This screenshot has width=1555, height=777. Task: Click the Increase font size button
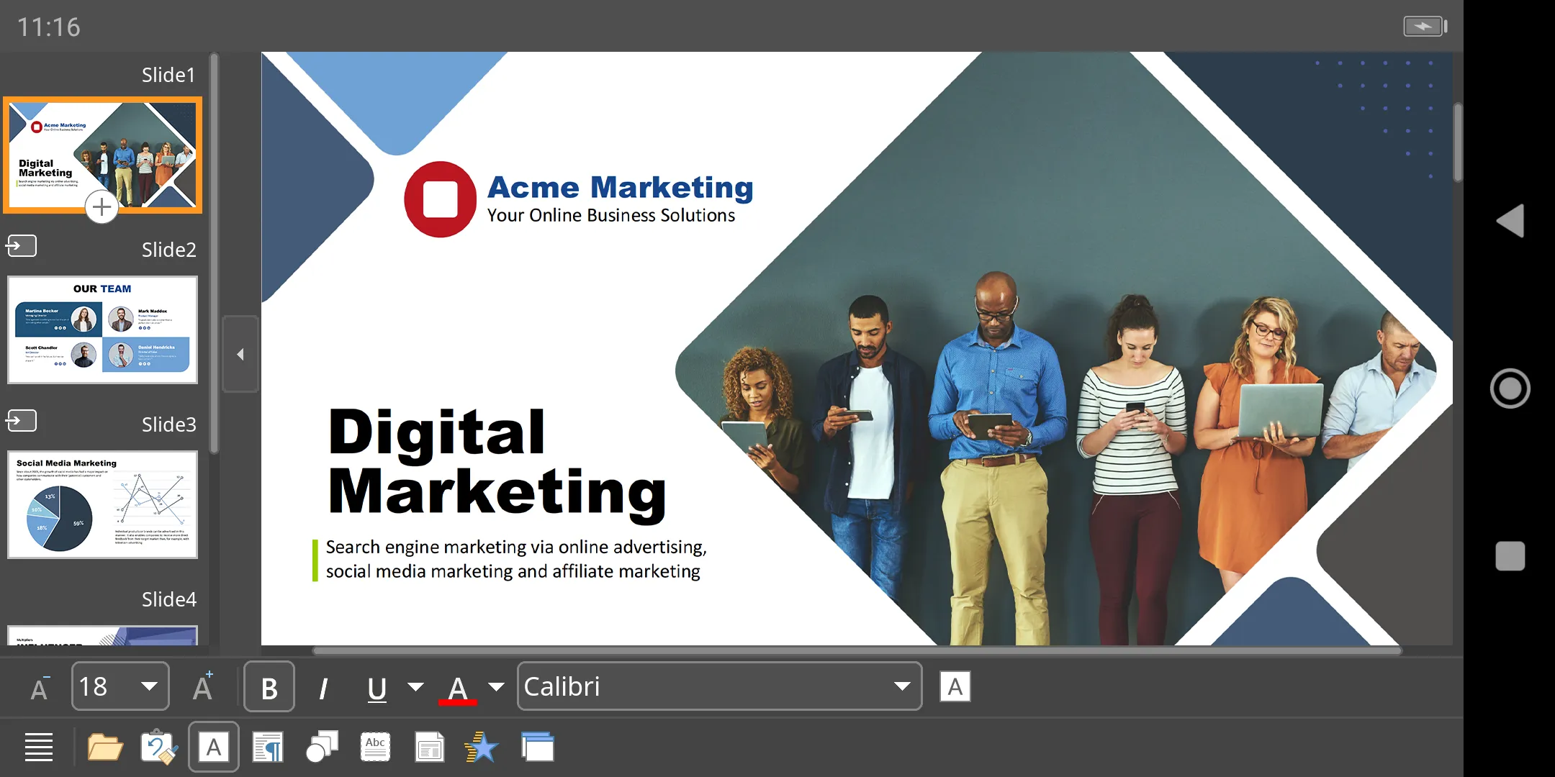point(202,687)
